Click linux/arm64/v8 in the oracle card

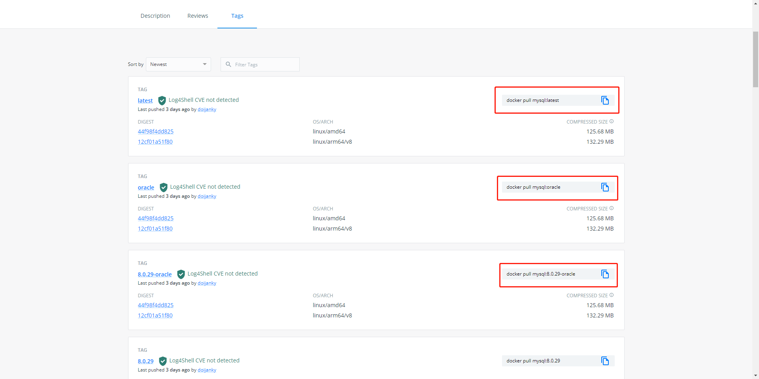332,229
